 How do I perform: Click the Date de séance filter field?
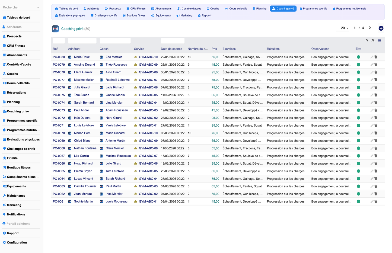(173, 41)
